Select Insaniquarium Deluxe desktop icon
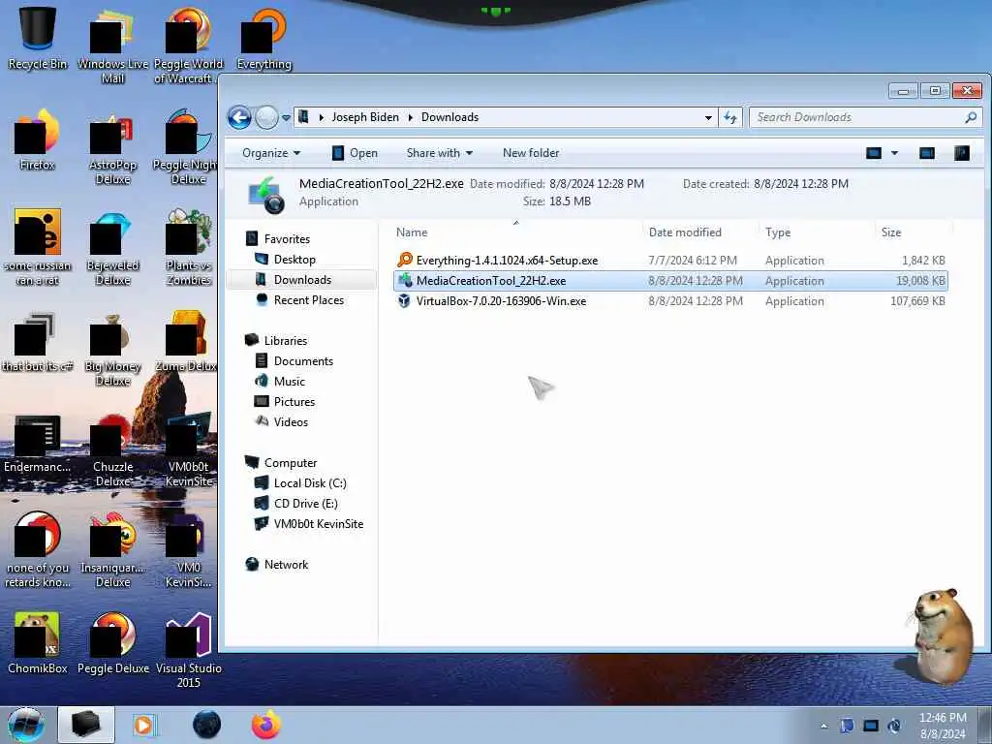Image resolution: width=992 pixels, height=744 pixels. click(112, 551)
